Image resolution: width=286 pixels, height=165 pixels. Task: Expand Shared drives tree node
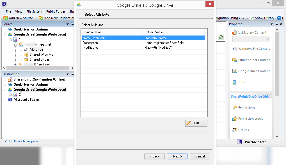click(x=21, y=60)
